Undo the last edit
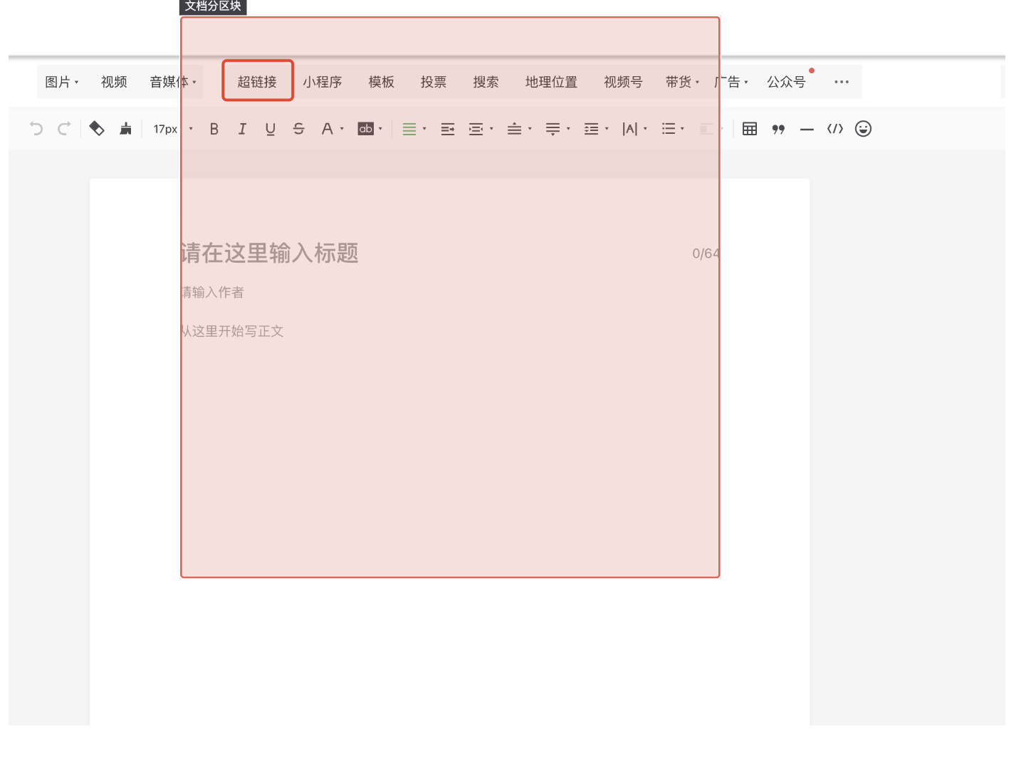1031x776 pixels. coord(36,129)
